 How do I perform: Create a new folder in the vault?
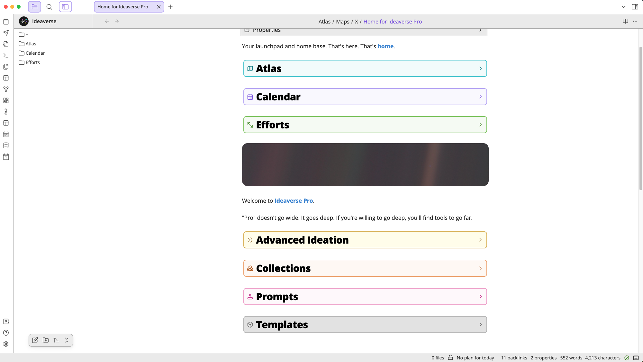click(46, 340)
